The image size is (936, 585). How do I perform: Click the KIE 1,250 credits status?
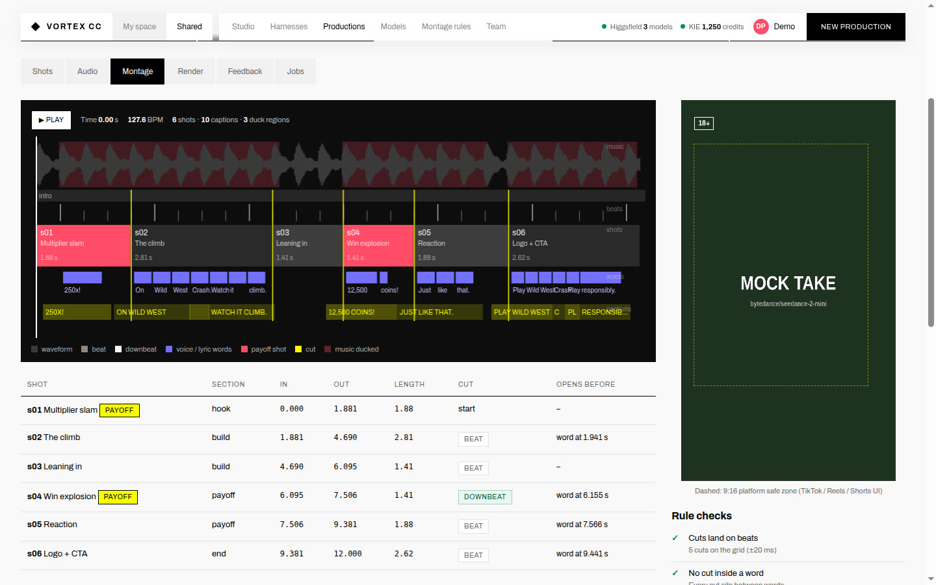pos(712,27)
